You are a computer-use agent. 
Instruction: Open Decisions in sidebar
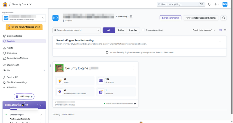(24, 53)
